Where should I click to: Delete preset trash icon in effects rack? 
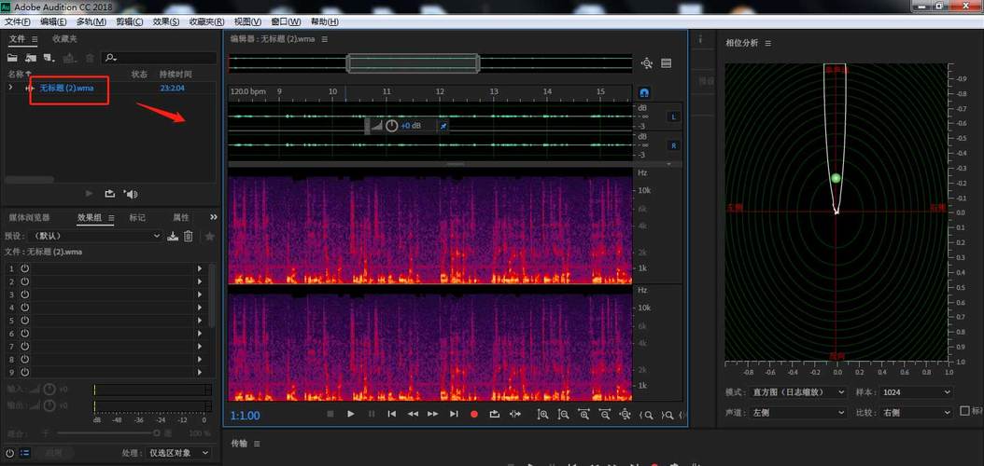[189, 236]
